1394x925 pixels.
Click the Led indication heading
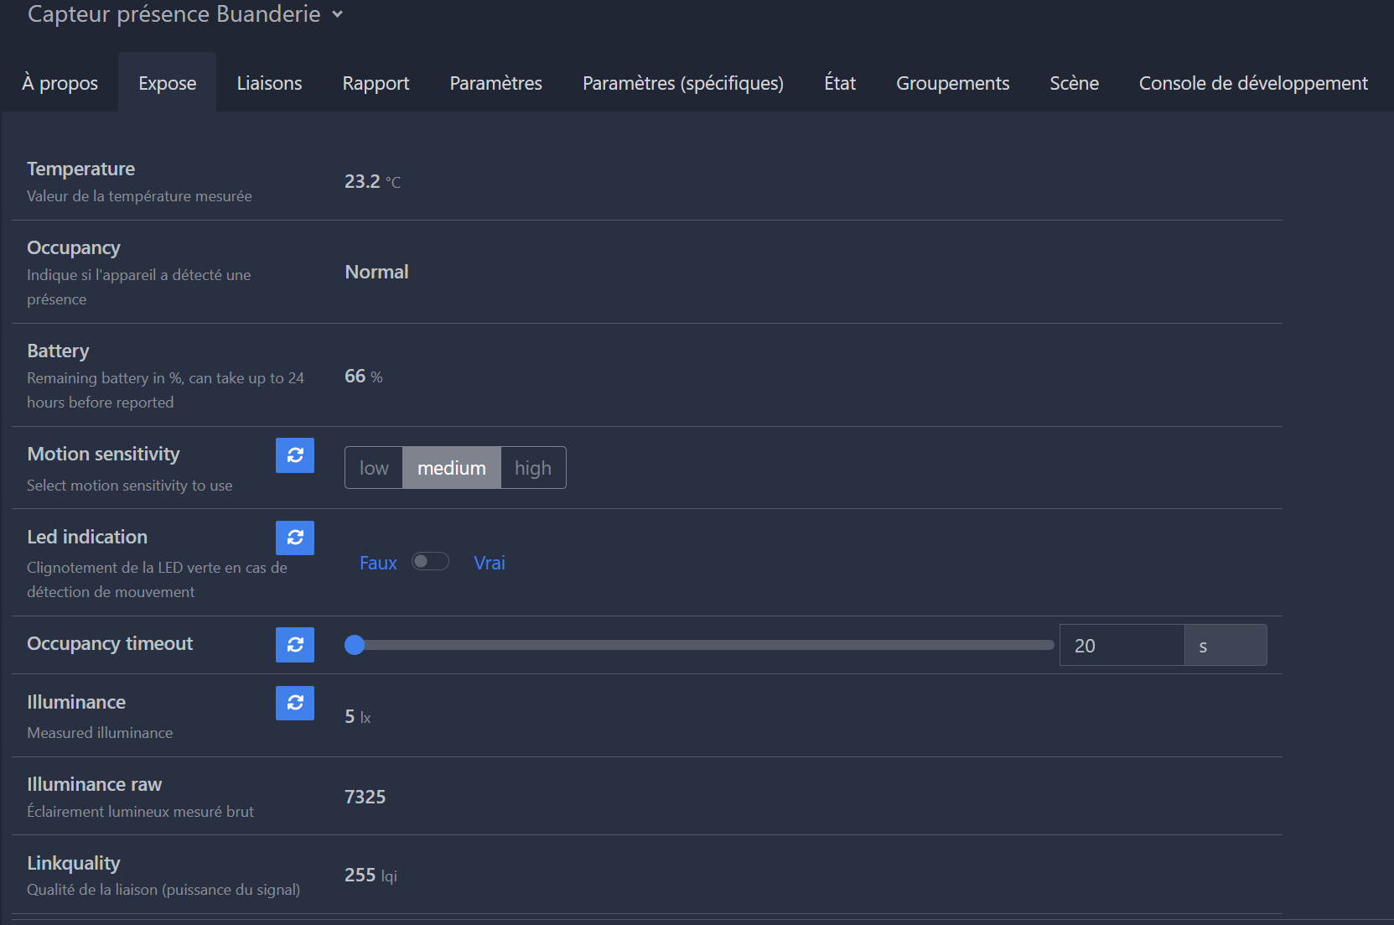pyautogui.click(x=87, y=537)
